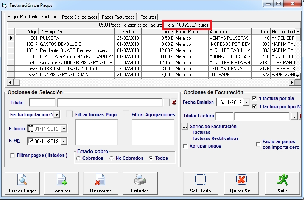Switch to Pagos Pendientes Facturar tab
This screenshot has height=200, width=305.
[x=32, y=17]
